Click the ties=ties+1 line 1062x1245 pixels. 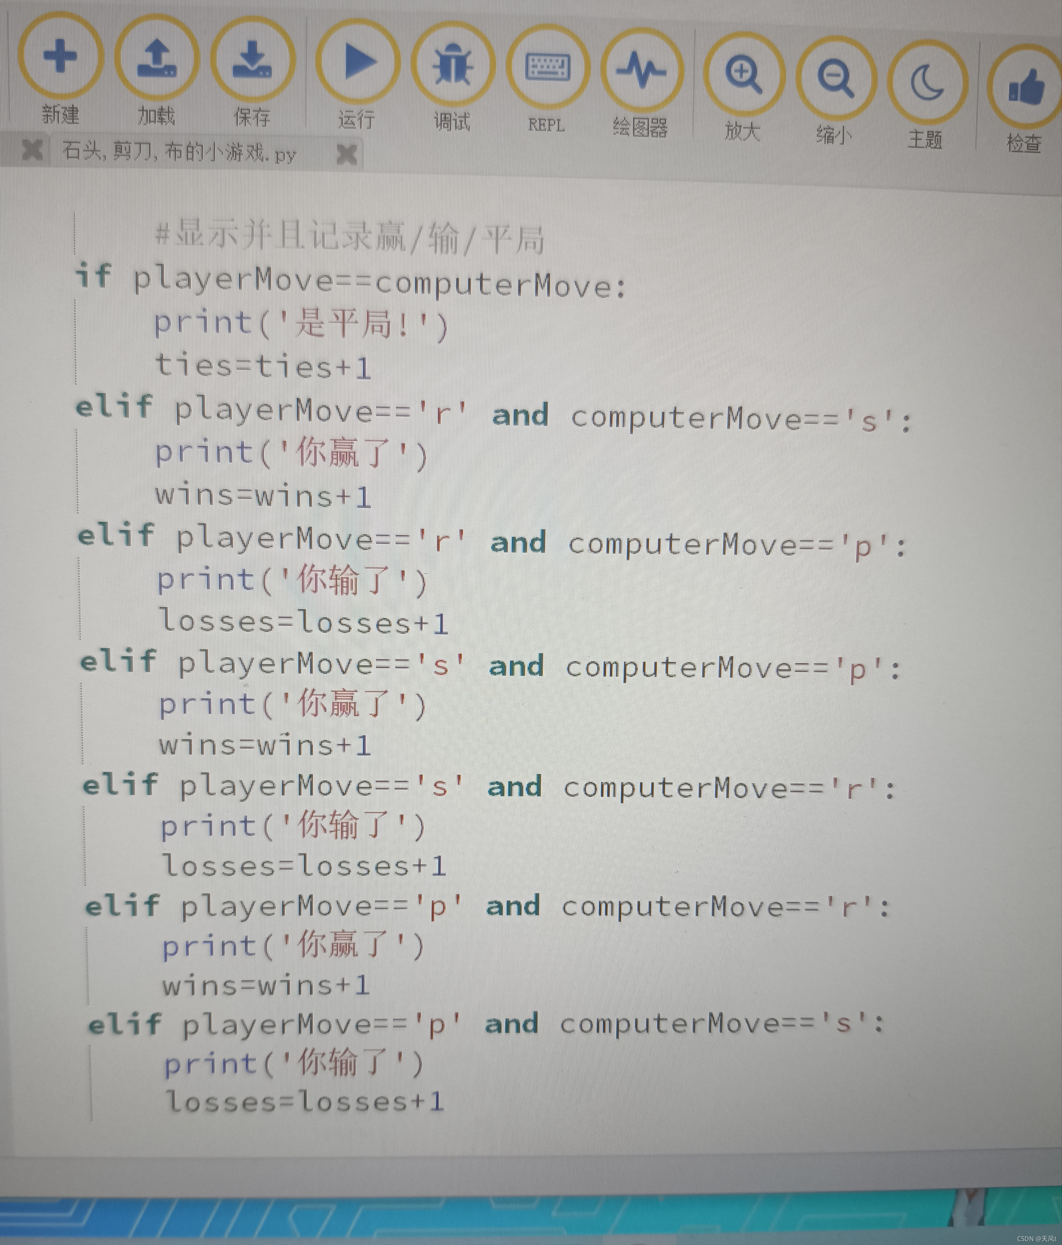click(263, 366)
